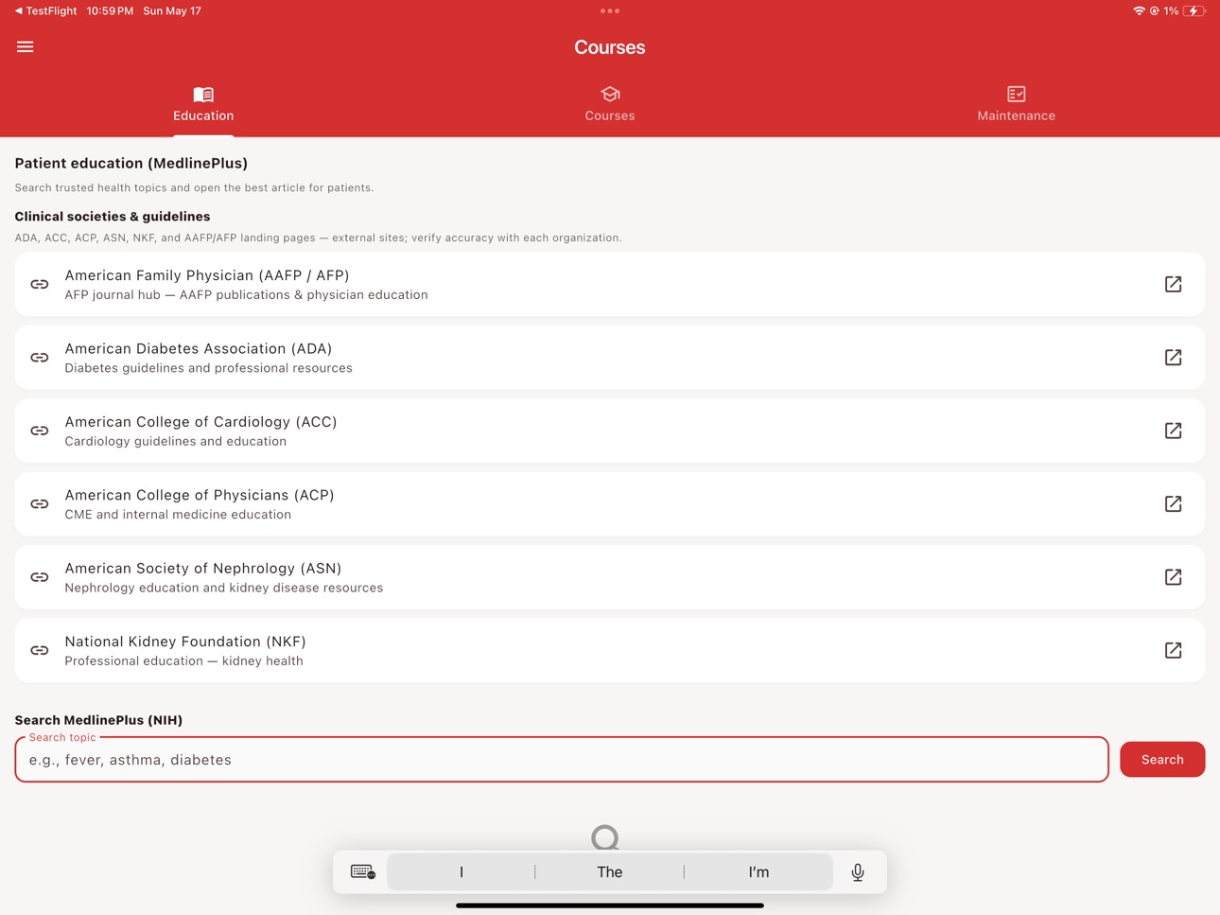The width and height of the screenshot is (1220, 915).
Task: Switch to the Education tab
Action: click(203, 104)
